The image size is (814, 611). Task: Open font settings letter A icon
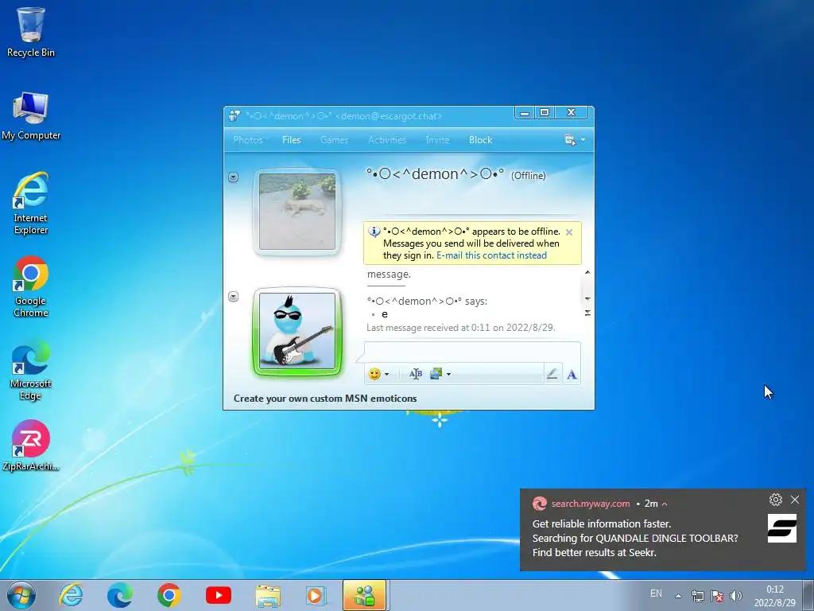[572, 374]
